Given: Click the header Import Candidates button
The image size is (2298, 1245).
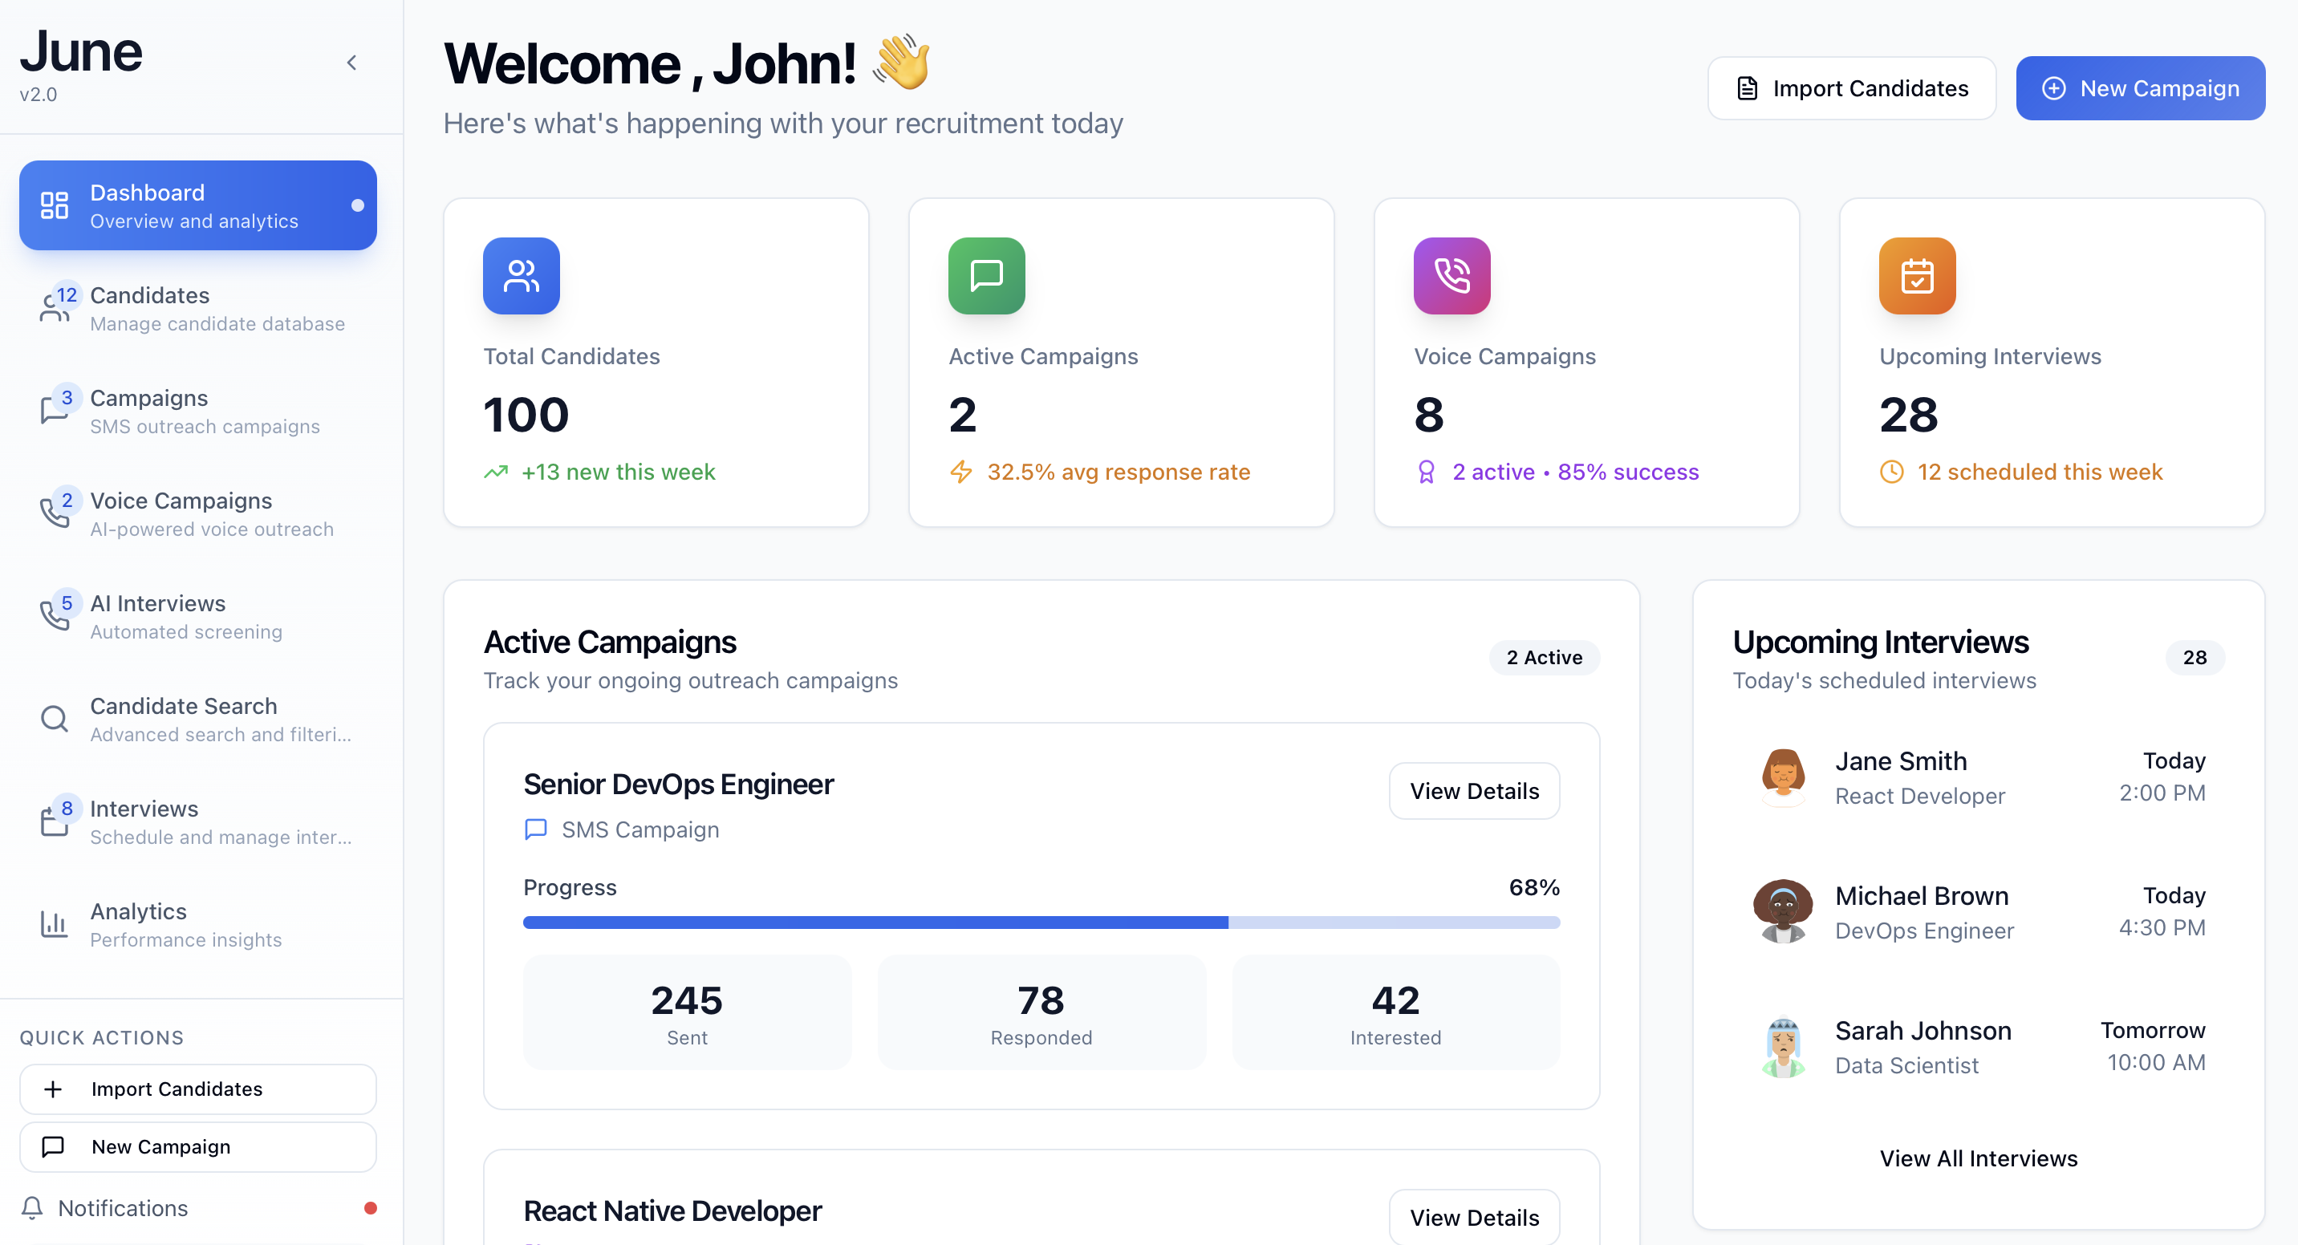Looking at the screenshot, I should tap(1851, 88).
